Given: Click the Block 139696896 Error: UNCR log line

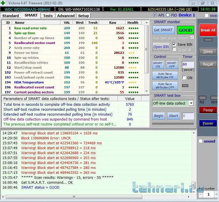Looking at the screenshot, I should coord(46,138).
